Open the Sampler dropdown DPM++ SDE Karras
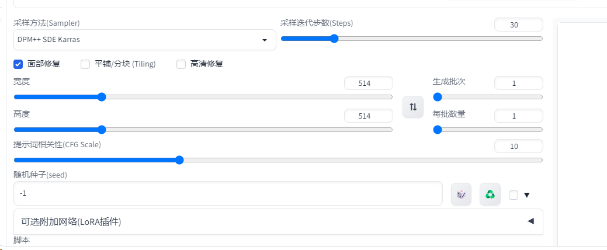This screenshot has width=607, height=250. (145, 40)
